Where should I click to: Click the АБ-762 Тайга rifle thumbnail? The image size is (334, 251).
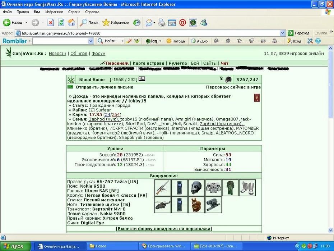[163, 188]
